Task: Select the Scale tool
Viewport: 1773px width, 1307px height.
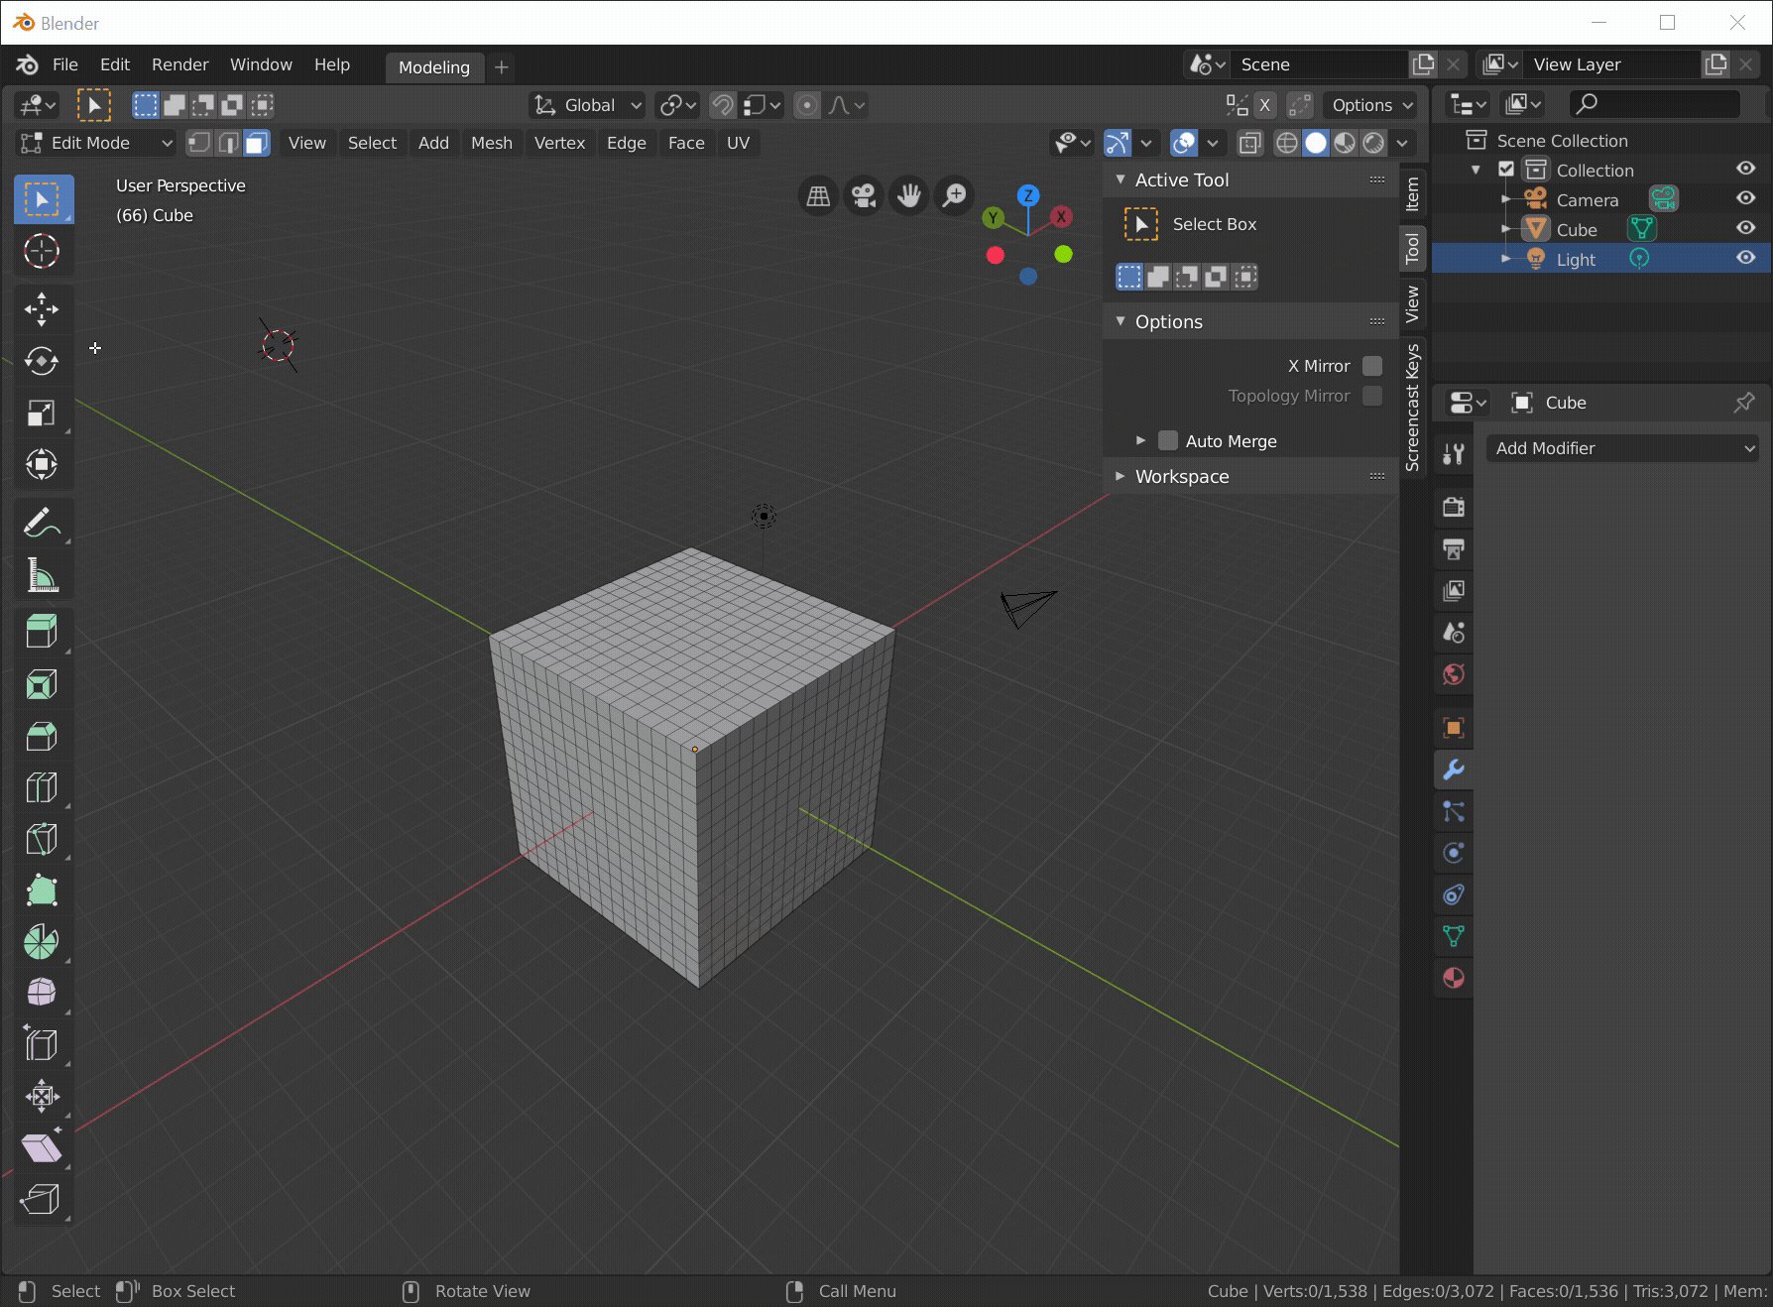Action: (43, 413)
